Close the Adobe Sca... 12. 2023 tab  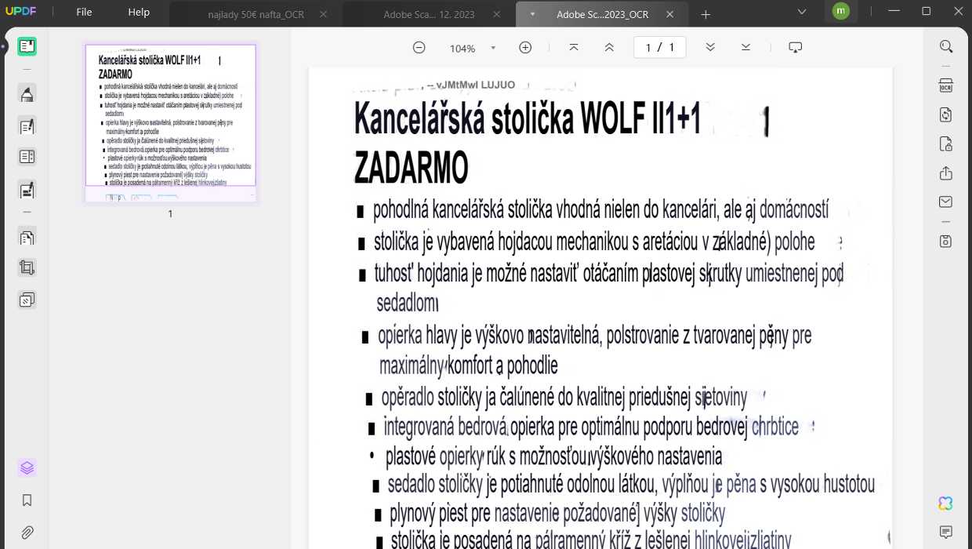(x=496, y=14)
